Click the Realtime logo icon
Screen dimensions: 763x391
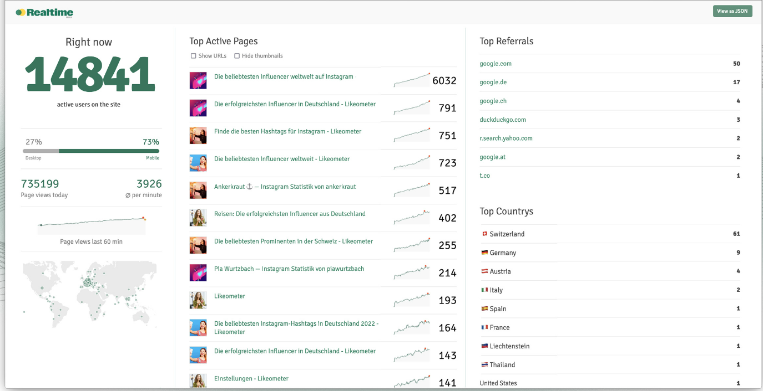coord(20,12)
